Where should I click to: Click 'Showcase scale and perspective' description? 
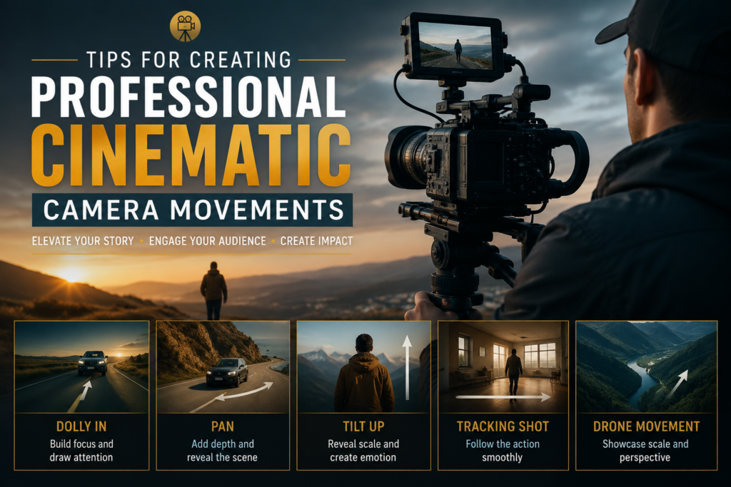pyautogui.click(x=645, y=451)
